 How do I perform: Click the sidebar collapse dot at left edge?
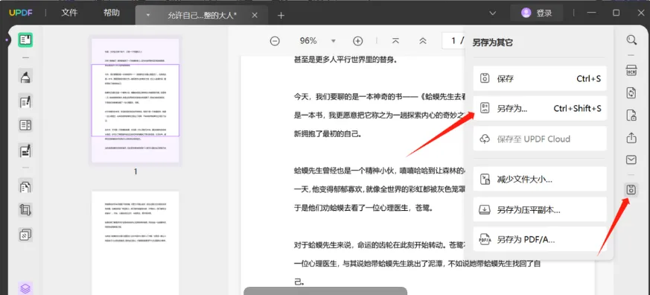7,40
